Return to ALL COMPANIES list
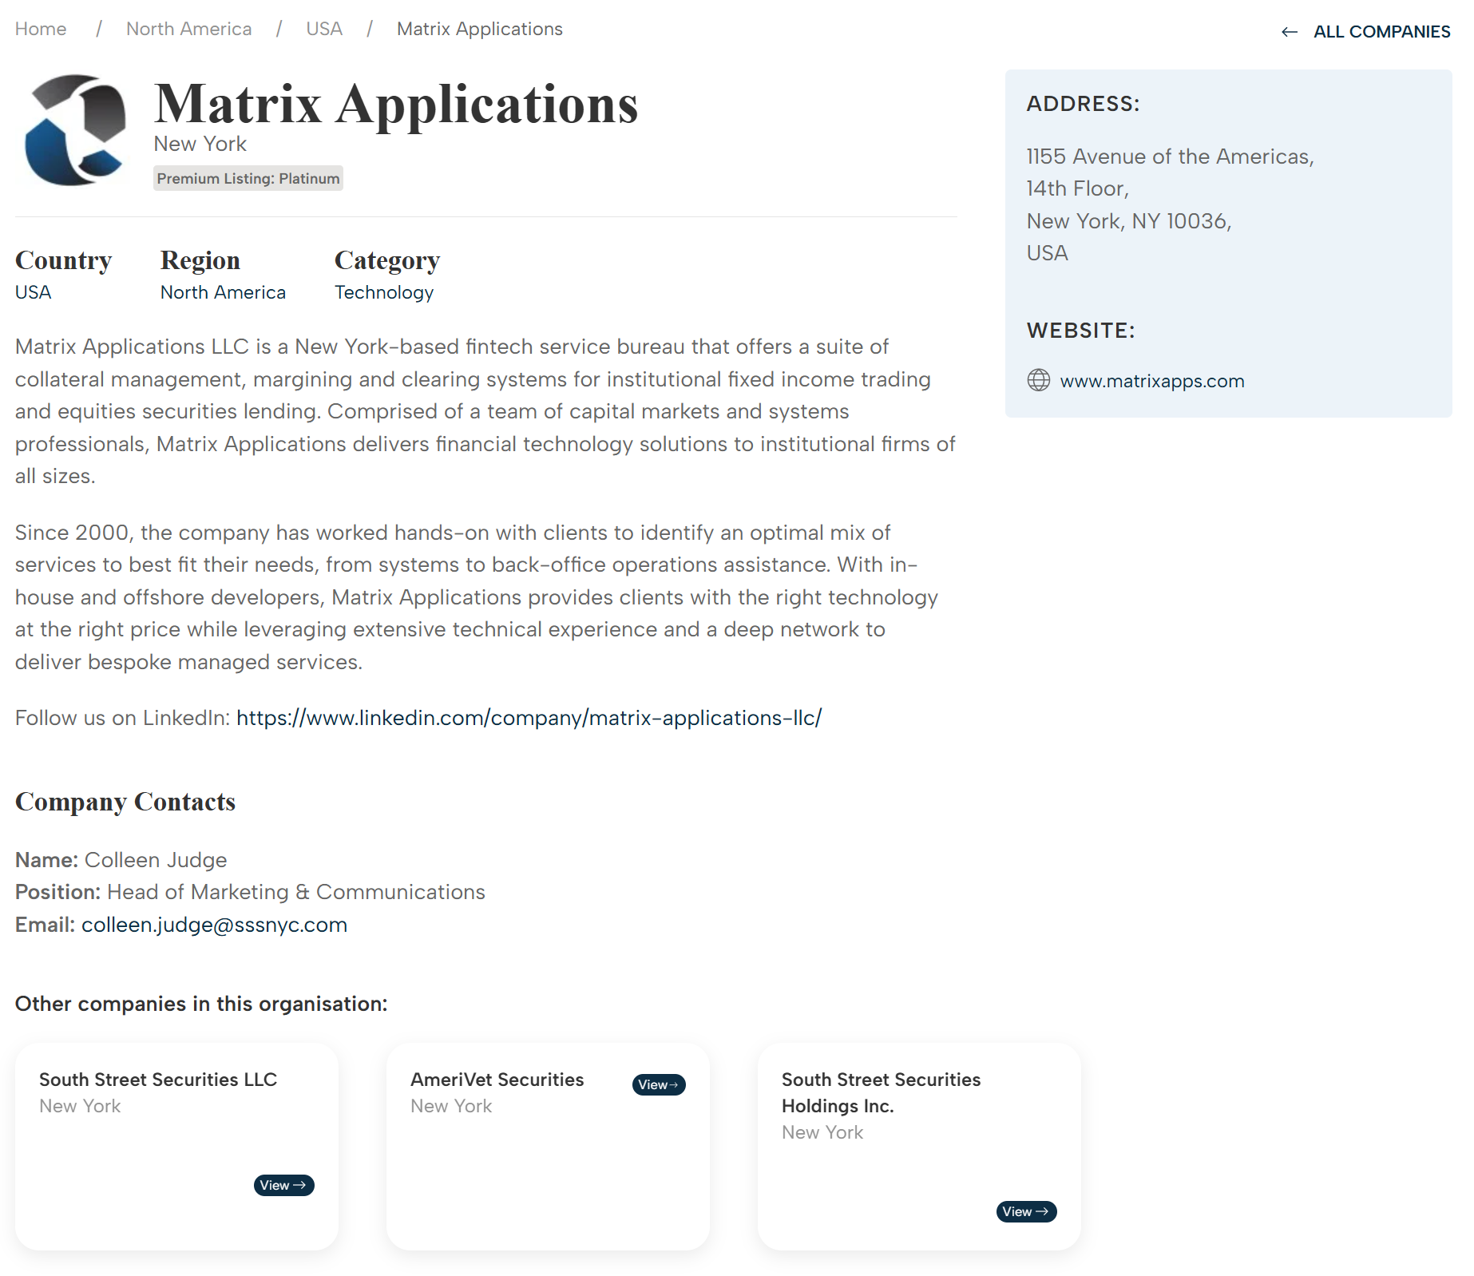This screenshot has height=1276, width=1474. coord(1381,32)
